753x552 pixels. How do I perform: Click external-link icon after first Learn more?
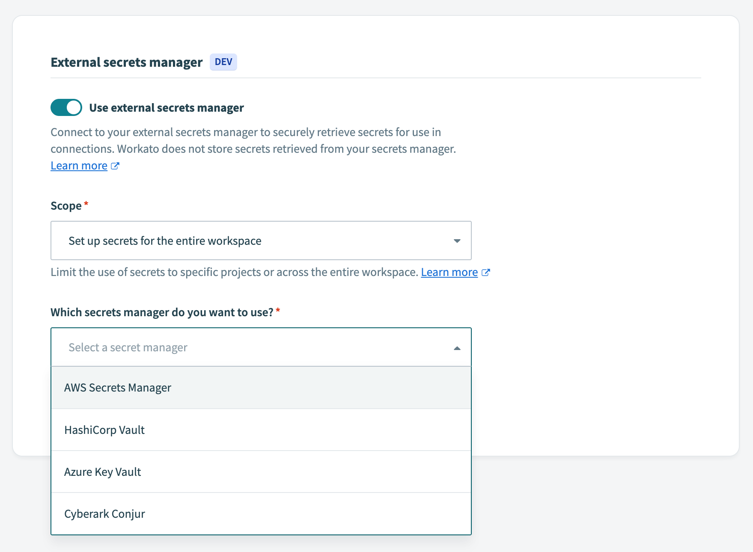tap(115, 166)
